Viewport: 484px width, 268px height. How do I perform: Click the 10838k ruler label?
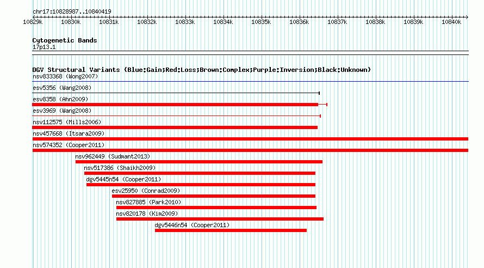pos(375,22)
